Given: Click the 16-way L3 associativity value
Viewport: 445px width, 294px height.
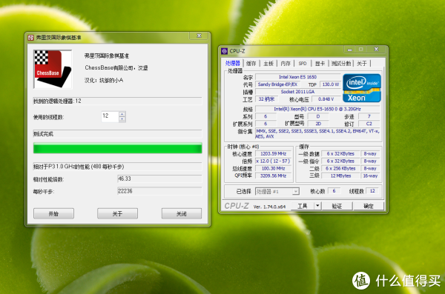Looking at the screenshot, I should [370, 176].
